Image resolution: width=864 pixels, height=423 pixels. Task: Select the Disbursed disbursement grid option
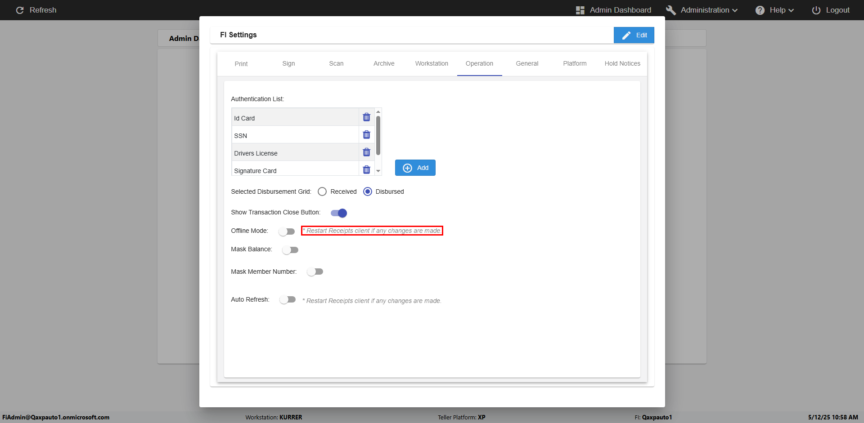click(368, 191)
